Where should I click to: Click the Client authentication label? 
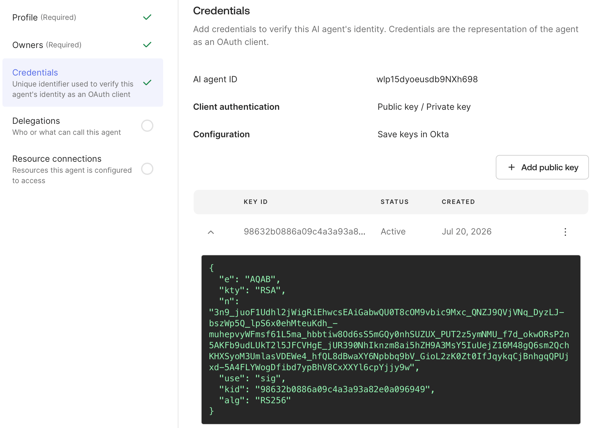pyautogui.click(x=236, y=107)
